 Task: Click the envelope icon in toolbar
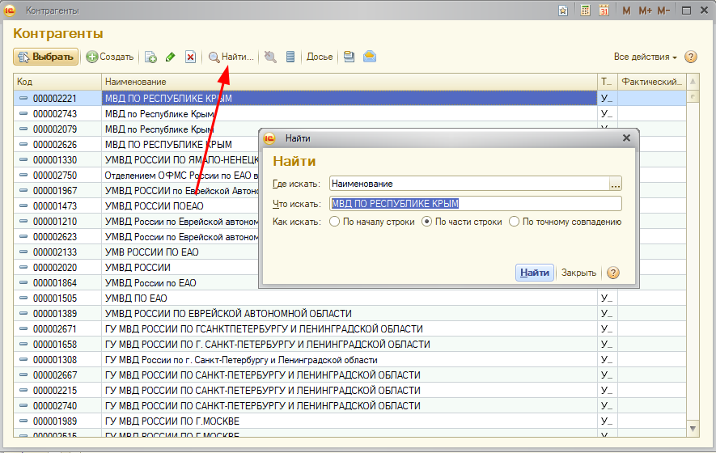tap(370, 57)
